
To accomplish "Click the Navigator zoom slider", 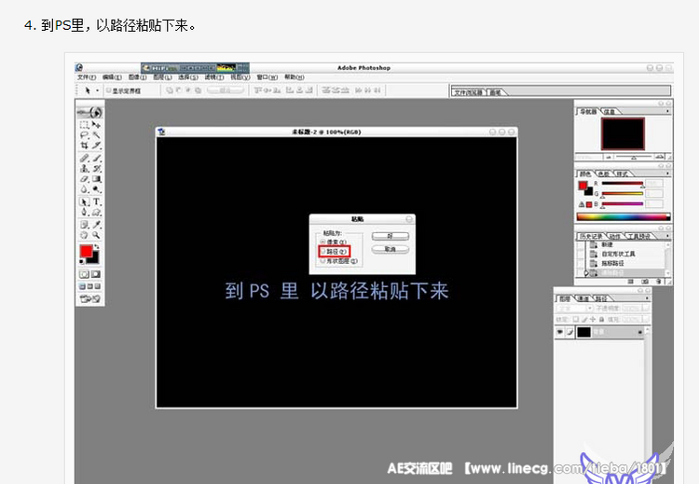I will (x=635, y=157).
